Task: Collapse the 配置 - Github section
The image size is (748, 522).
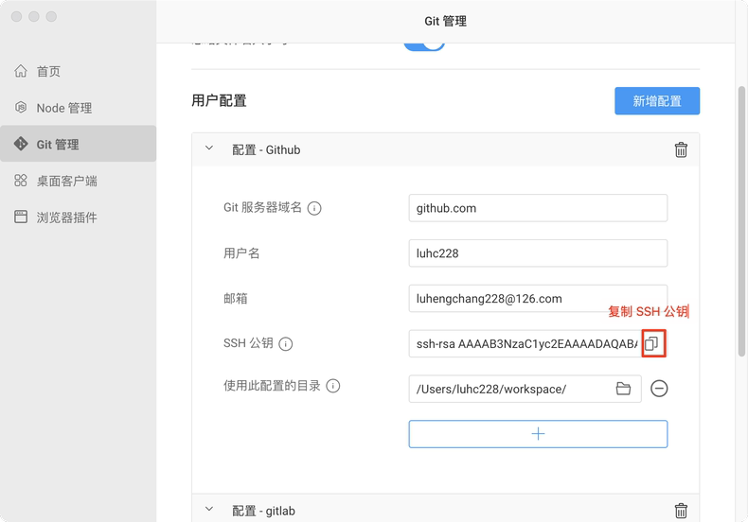Action: (209, 148)
